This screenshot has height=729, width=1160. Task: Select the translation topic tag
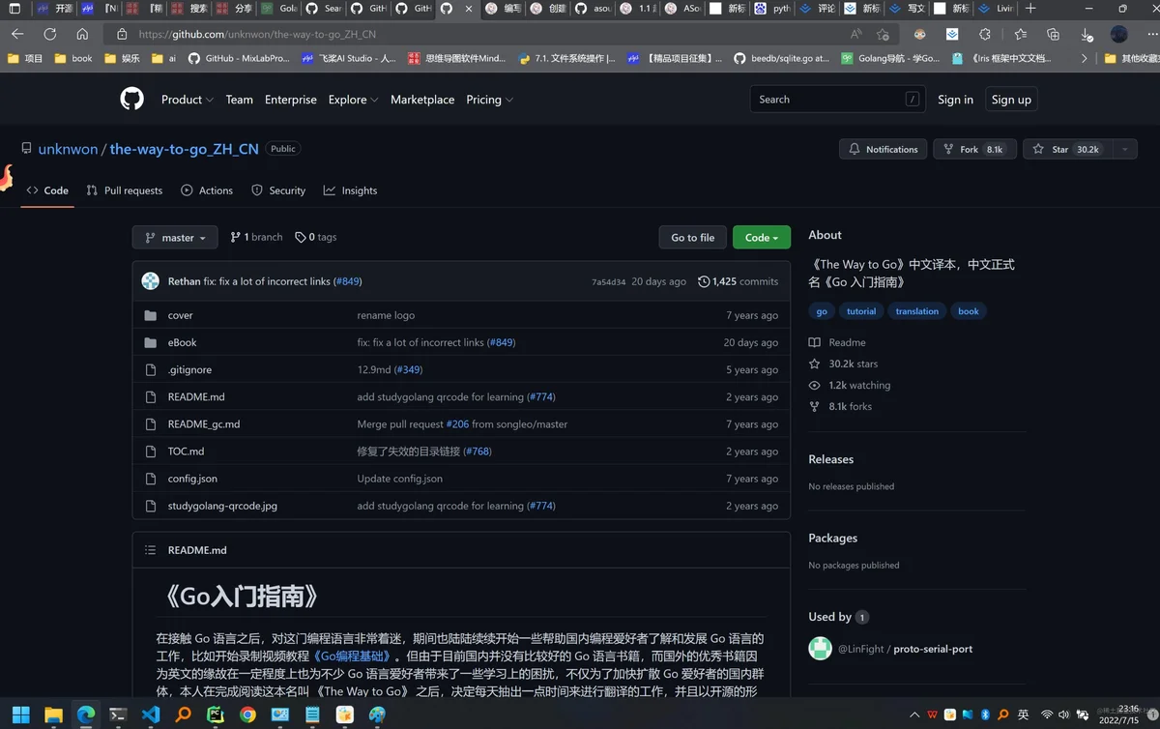point(916,311)
